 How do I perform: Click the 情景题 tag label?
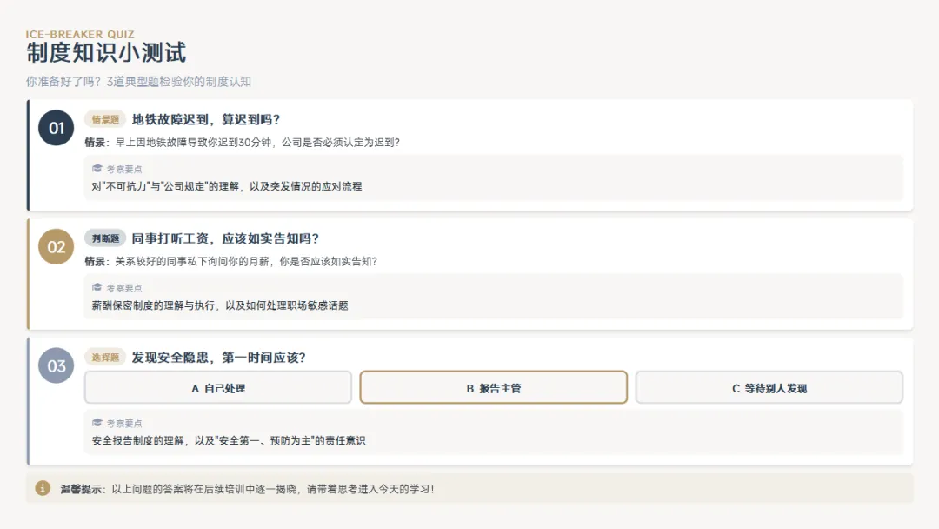(105, 120)
